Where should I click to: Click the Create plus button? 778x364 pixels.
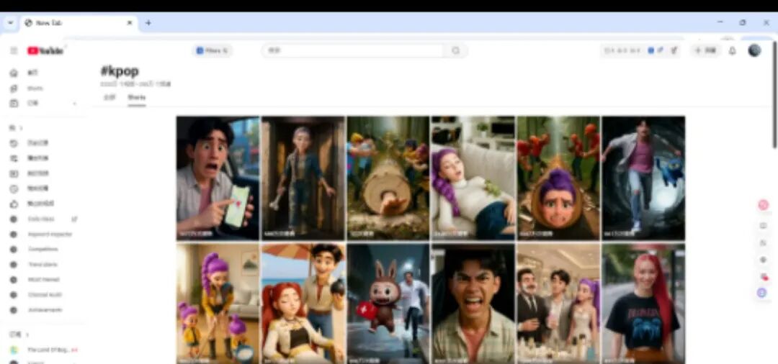coord(705,50)
